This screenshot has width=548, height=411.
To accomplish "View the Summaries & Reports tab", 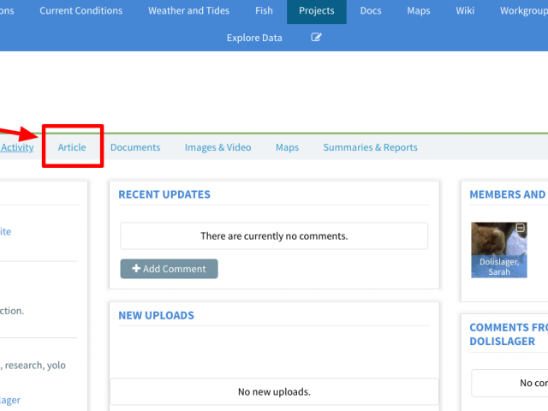I will 370,147.
